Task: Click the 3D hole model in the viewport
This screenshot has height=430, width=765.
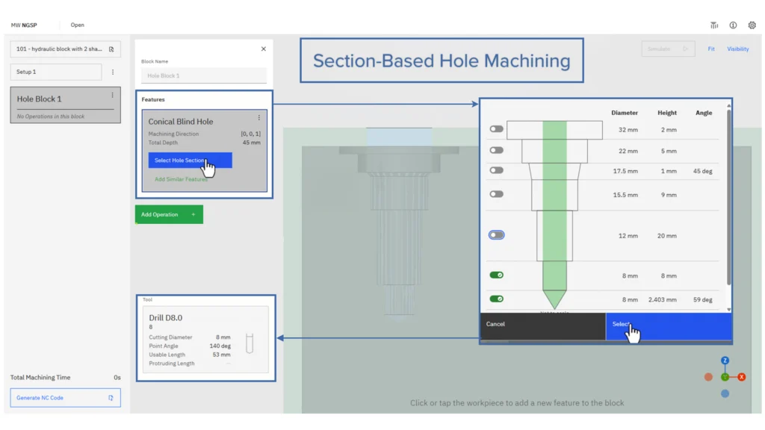Action: (x=399, y=224)
